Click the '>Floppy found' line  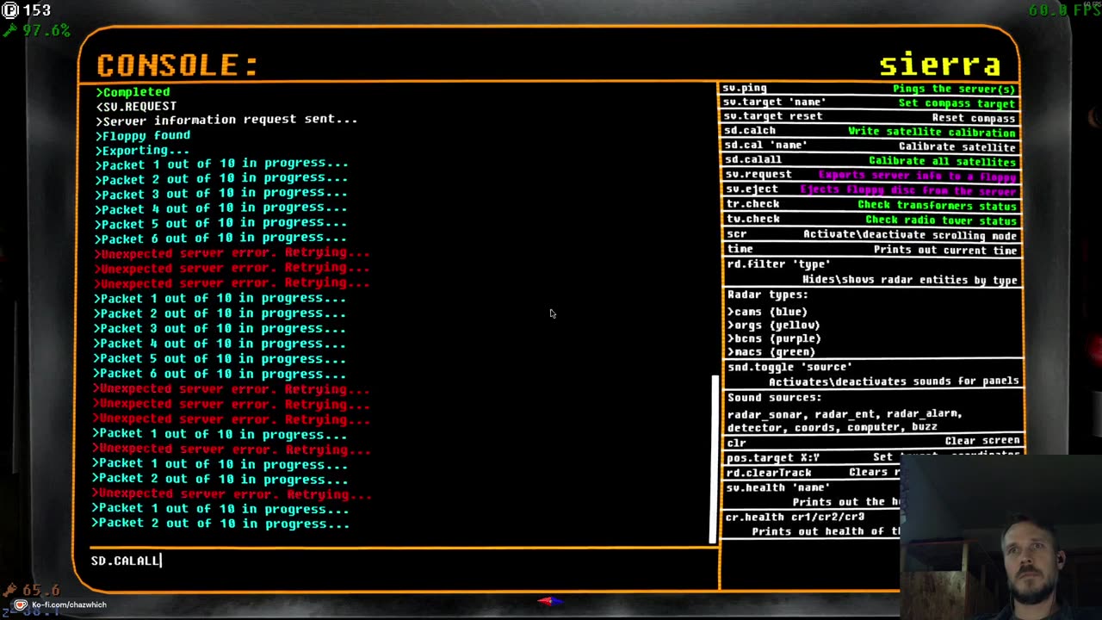click(x=143, y=135)
